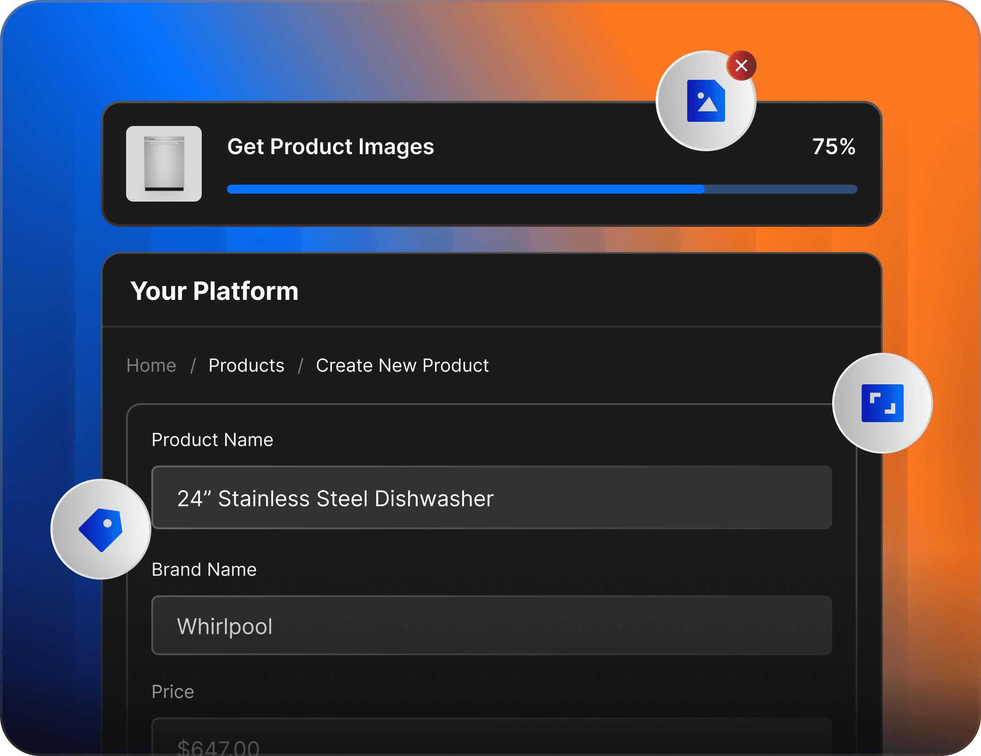Screen dimensions: 981x756
Task: Click the Product Name input field
Action: [x=491, y=498]
